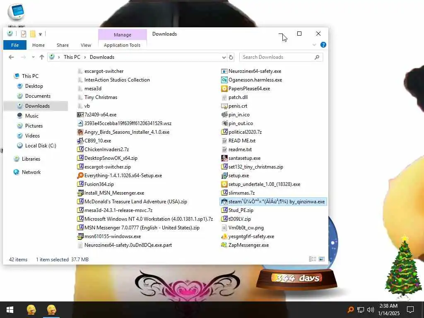Click the Properties quick access icon
The height and width of the screenshot is (318, 424).
click(x=24, y=34)
